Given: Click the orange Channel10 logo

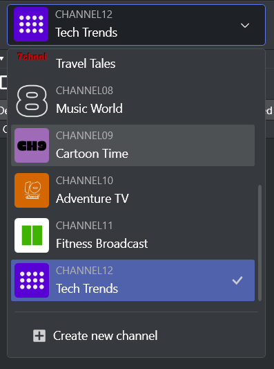Looking at the screenshot, I should pos(32,190).
